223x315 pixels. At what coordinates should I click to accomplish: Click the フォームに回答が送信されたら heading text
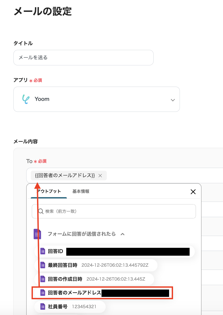(82, 234)
